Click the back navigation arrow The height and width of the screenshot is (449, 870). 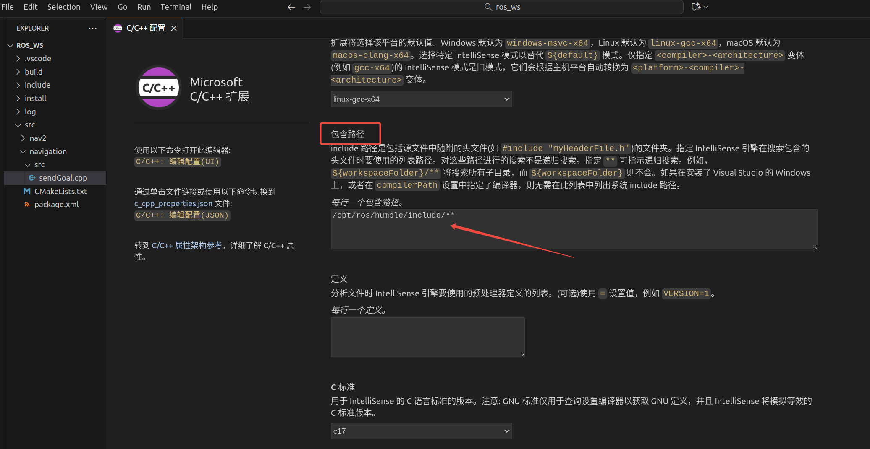click(x=291, y=7)
